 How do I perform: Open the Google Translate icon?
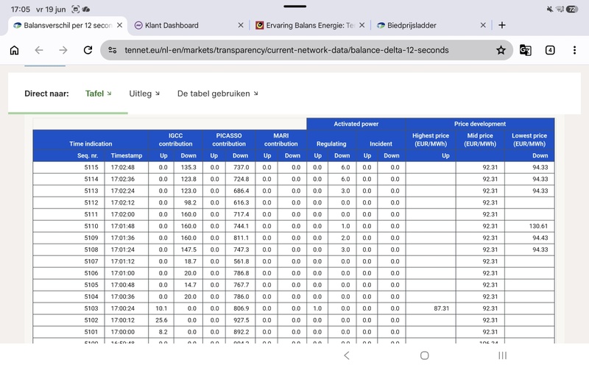pyautogui.click(x=525, y=50)
